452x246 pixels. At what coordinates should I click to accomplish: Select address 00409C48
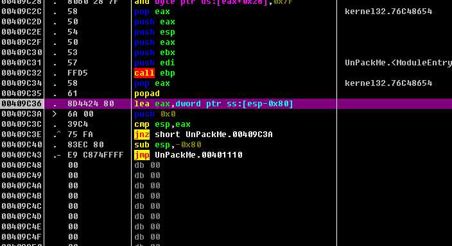(x=22, y=165)
